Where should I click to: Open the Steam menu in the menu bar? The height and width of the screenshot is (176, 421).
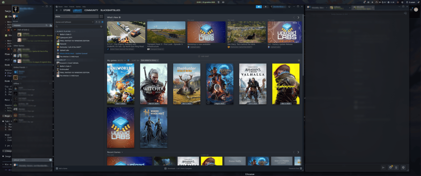point(60,7)
